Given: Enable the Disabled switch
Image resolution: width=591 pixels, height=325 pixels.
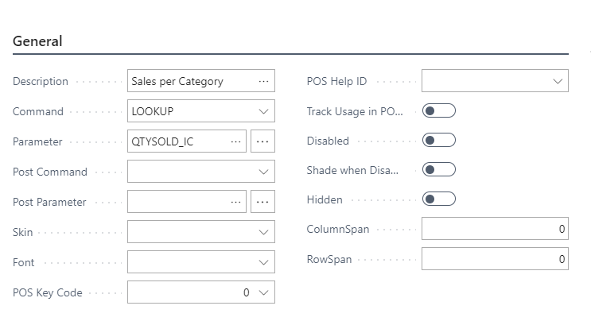Looking at the screenshot, I should (x=439, y=141).
